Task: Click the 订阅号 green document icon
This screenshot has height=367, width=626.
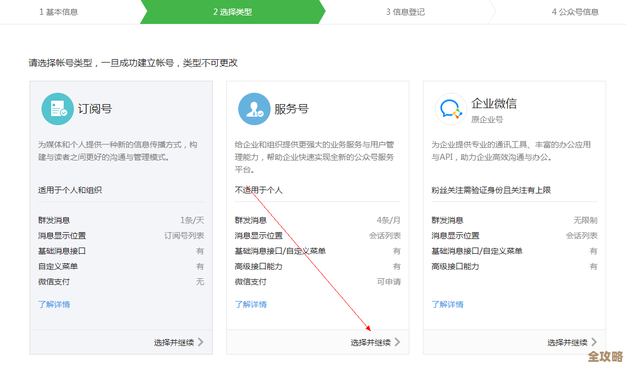Action: pyautogui.click(x=57, y=109)
